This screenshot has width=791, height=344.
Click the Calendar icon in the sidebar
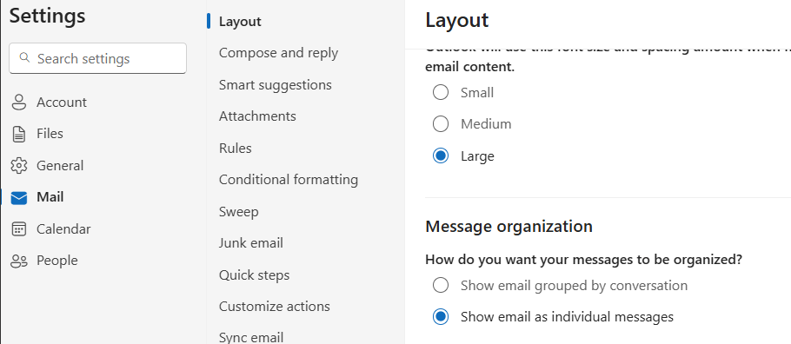pyautogui.click(x=18, y=229)
